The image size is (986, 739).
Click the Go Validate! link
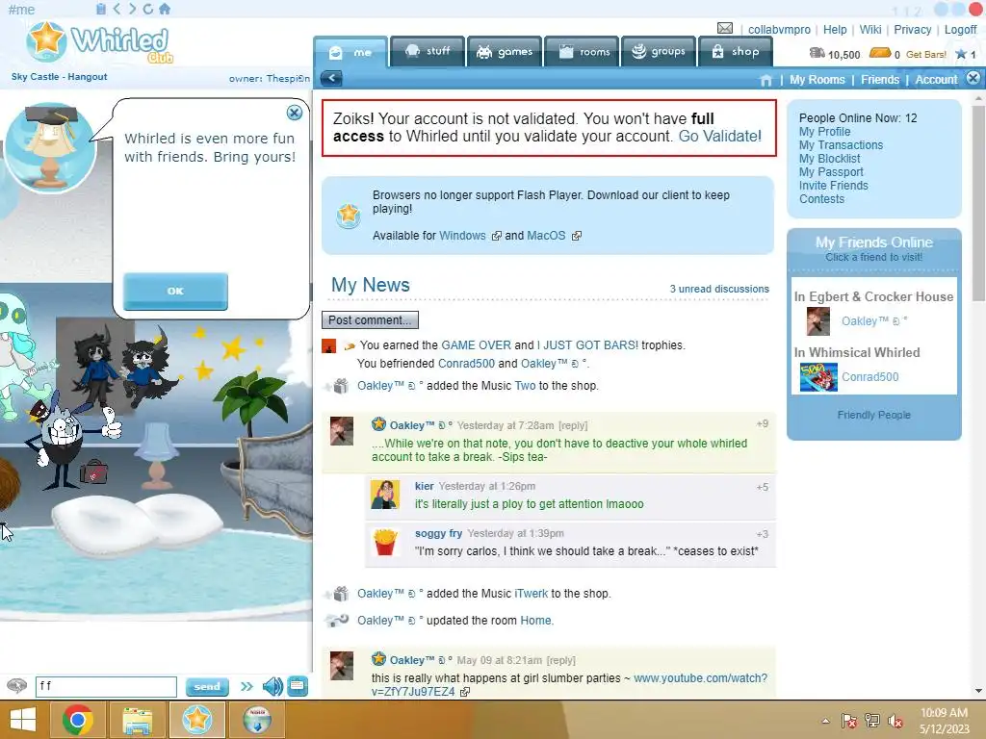pos(719,136)
